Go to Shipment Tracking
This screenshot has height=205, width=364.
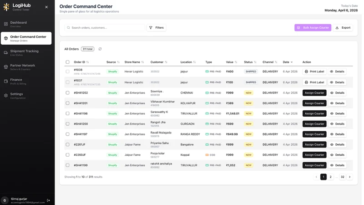[x=26, y=53]
